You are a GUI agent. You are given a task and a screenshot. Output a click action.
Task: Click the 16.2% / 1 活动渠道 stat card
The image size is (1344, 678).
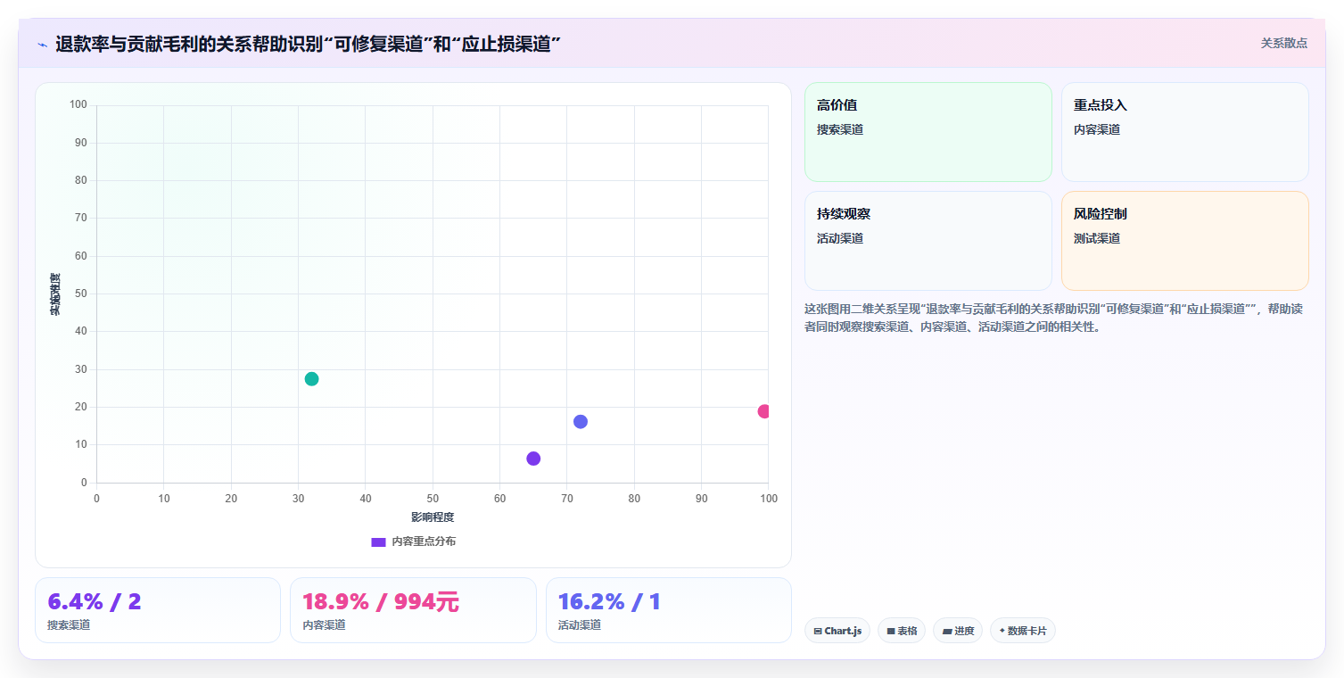pyautogui.click(x=669, y=610)
